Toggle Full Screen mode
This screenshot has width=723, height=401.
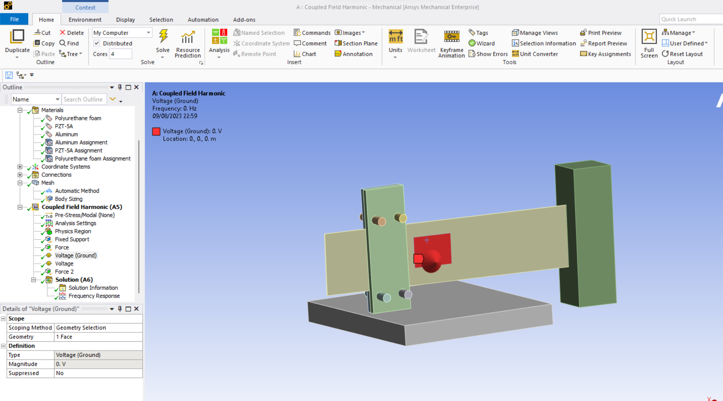[649, 44]
